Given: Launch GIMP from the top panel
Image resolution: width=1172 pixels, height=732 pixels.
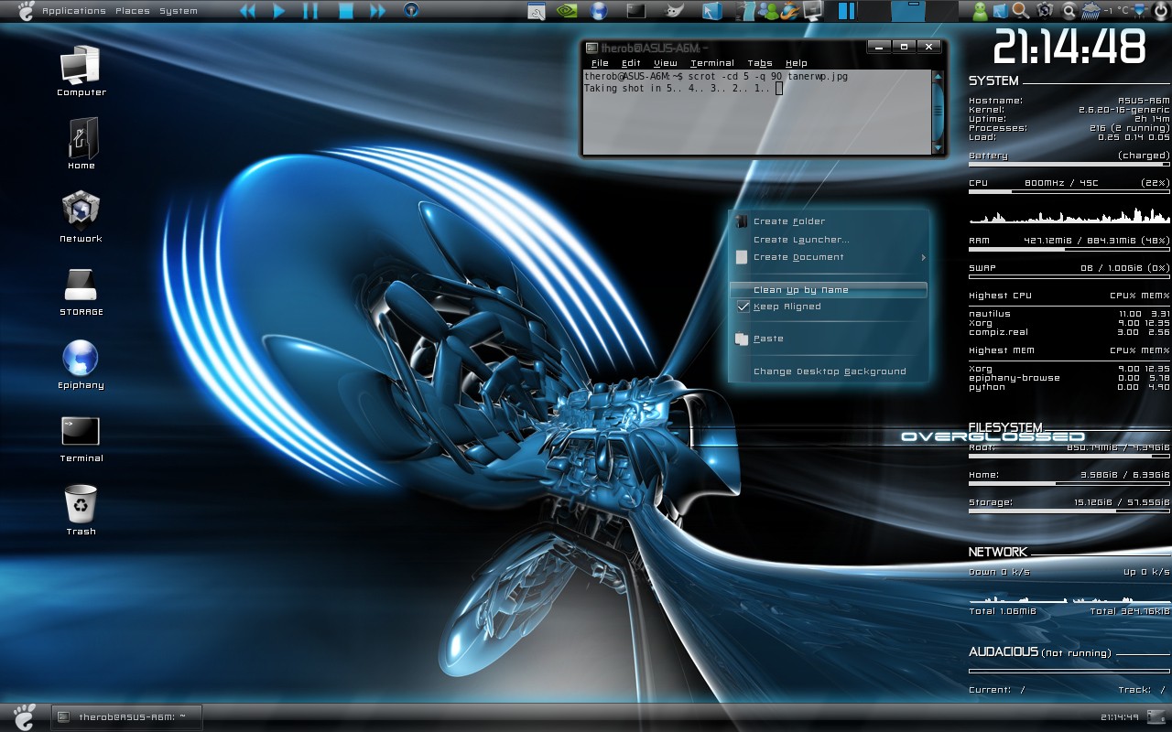Looking at the screenshot, I should coord(672,11).
